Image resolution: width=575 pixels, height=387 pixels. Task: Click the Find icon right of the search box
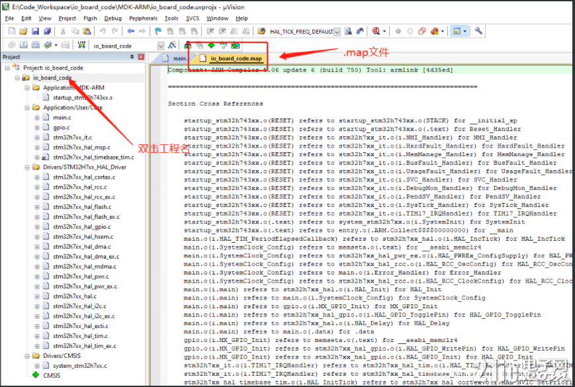[x=348, y=32]
